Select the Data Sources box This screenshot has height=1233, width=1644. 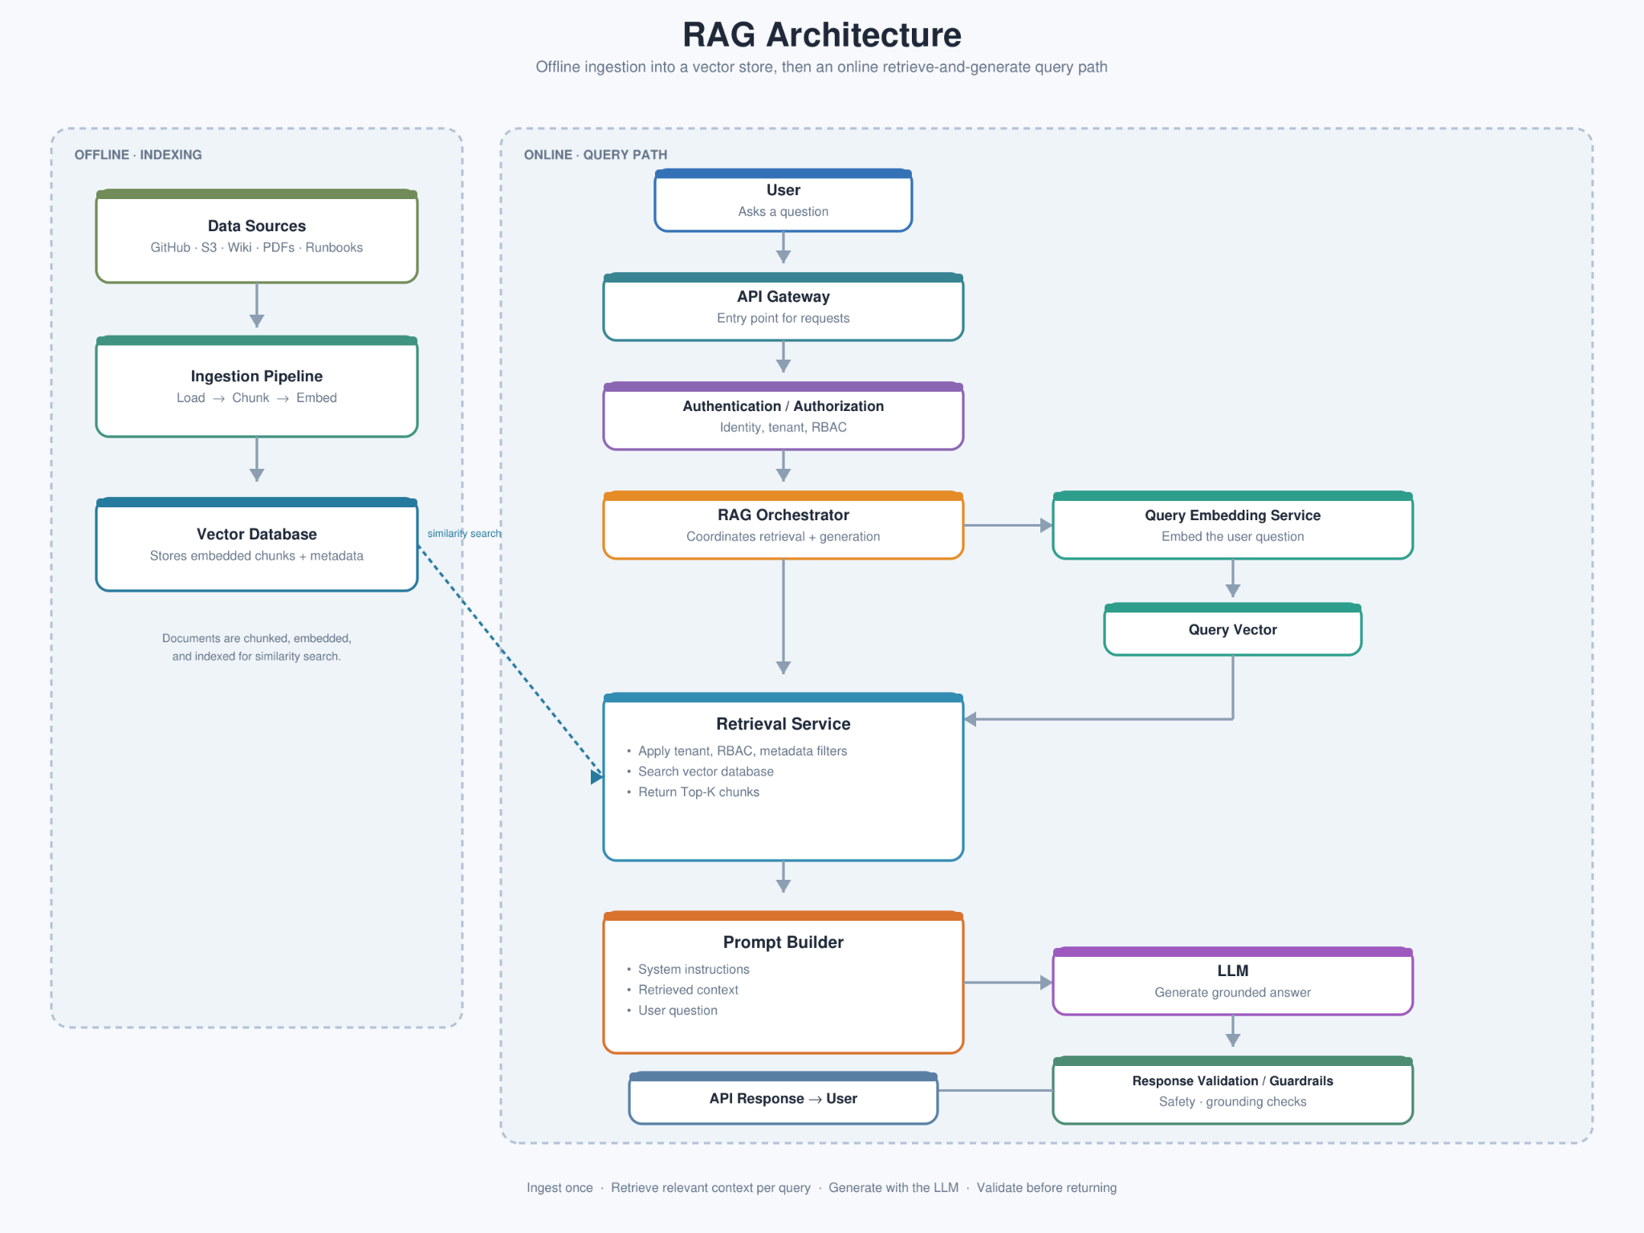[x=257, y=236]
